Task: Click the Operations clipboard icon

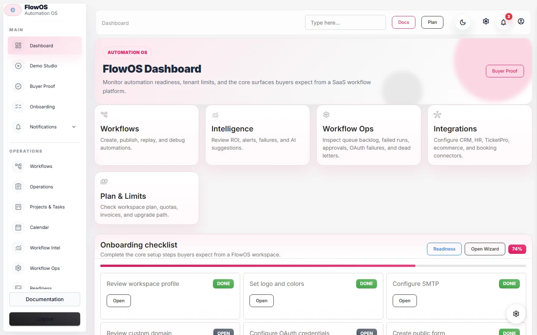Action: pyautogui.click(x=18, y=186)
